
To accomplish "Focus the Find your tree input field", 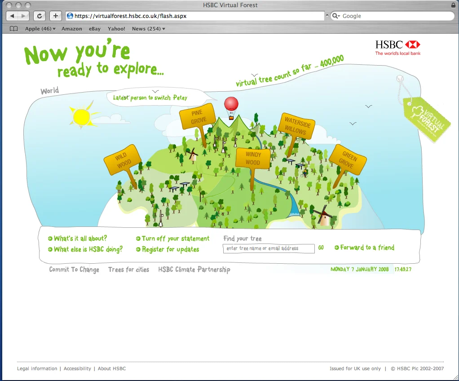I will (x=269, y=248).
